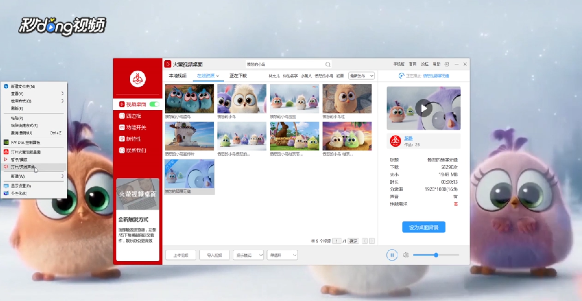The height and width of the screenshot is (301, 582).
Task: Open the 论坛 title bar link
Action: click(425, 64)
